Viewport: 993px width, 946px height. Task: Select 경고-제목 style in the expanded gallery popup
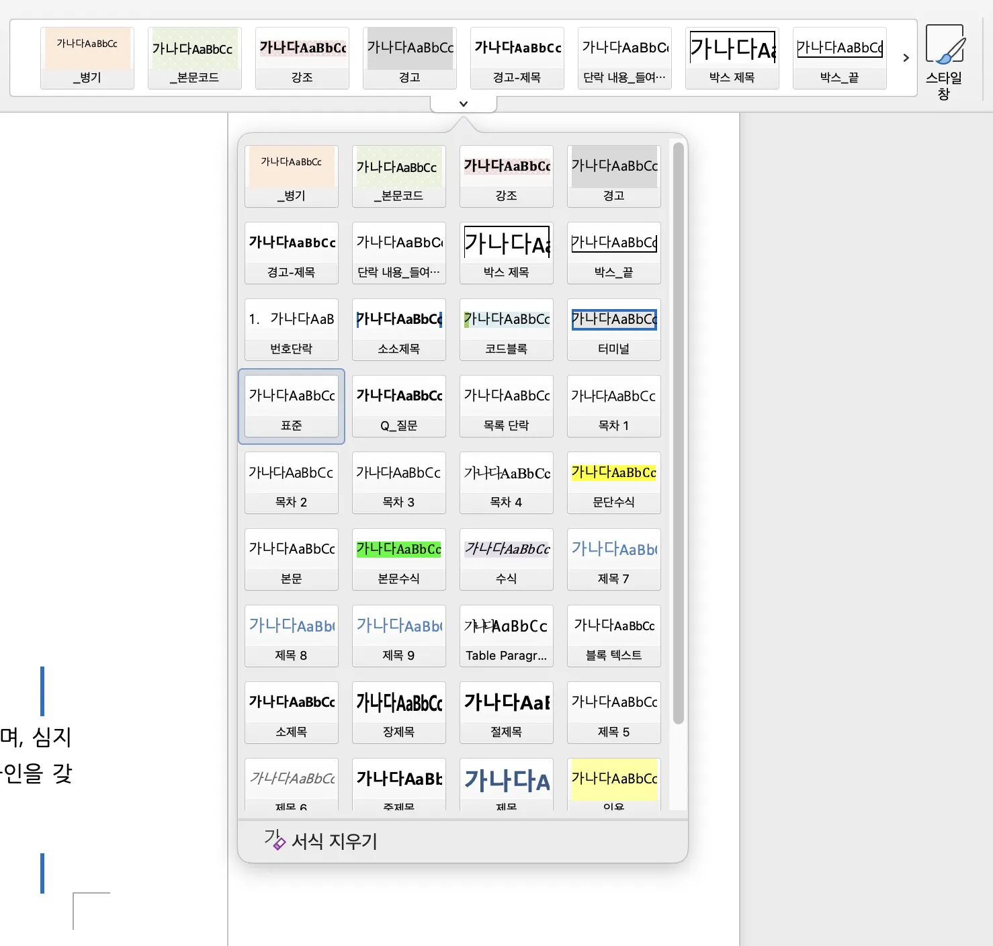click(292, 253)
